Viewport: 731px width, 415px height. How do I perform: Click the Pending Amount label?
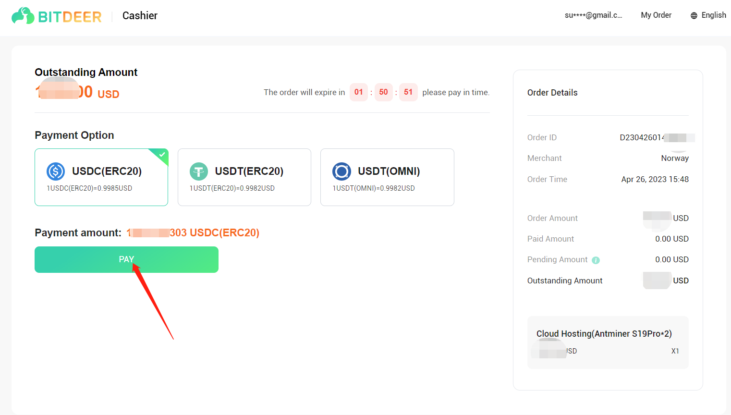pos(557,260)
